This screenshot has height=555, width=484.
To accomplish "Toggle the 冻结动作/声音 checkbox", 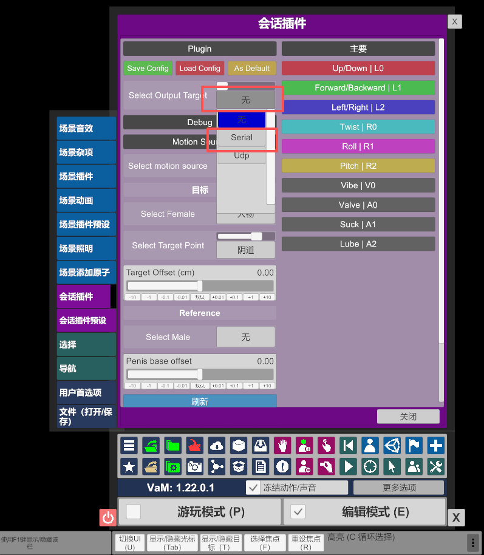I will coord(253,488).
